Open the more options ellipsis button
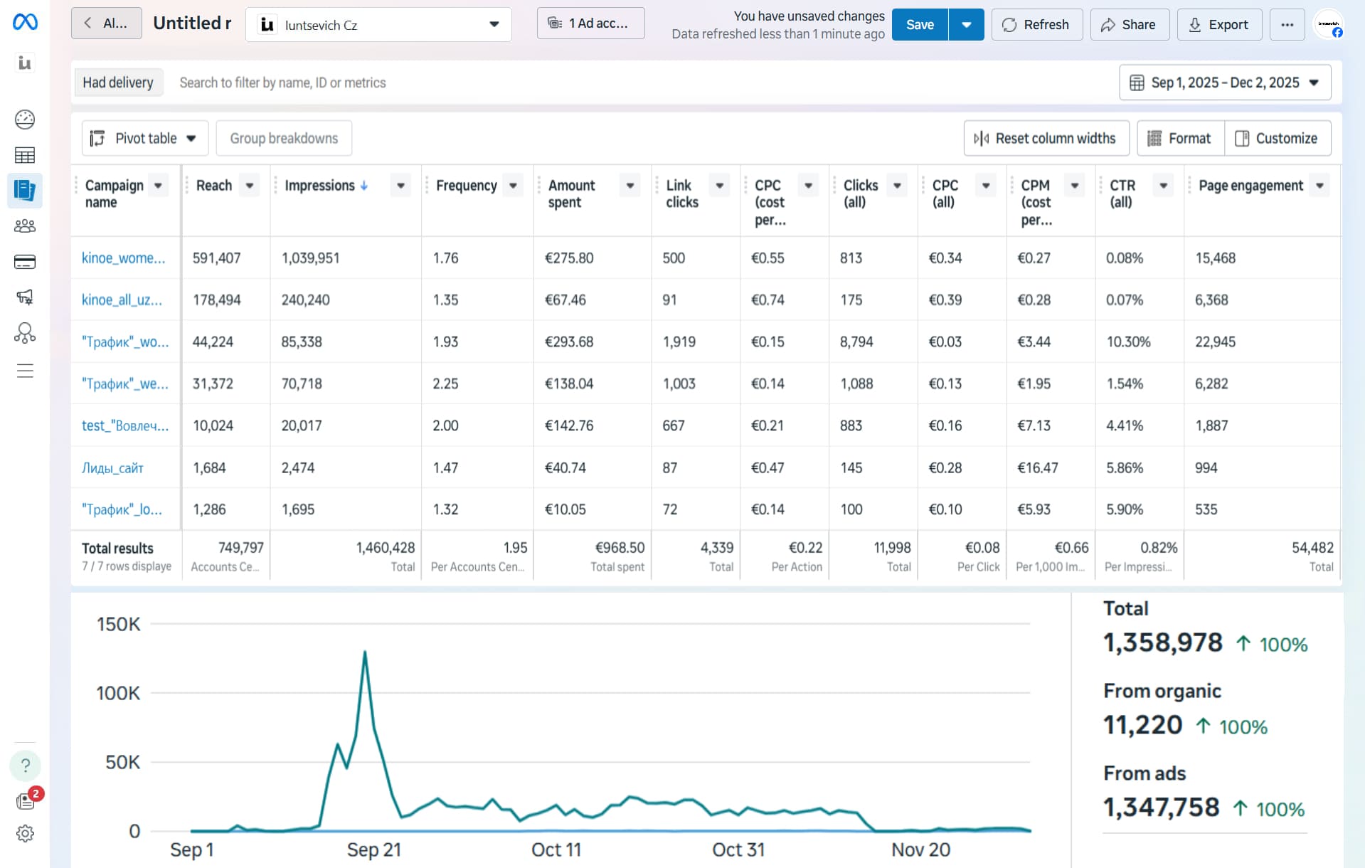1365x868 pixels. (x=1287, y=25)
